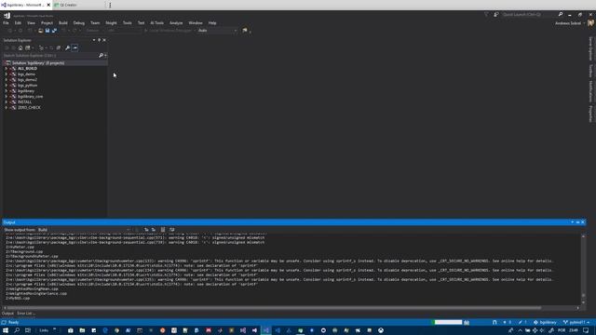The width and height of the screenshot is (596, 335).
Task: Click the Output panel horizontal scrollbar
Action: point(274,308)
